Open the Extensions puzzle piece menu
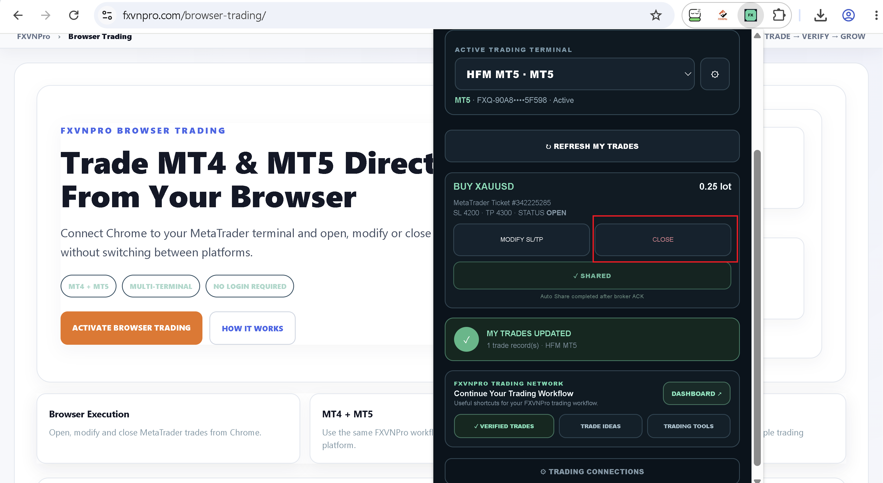883x483 pixels. [779, 16]
